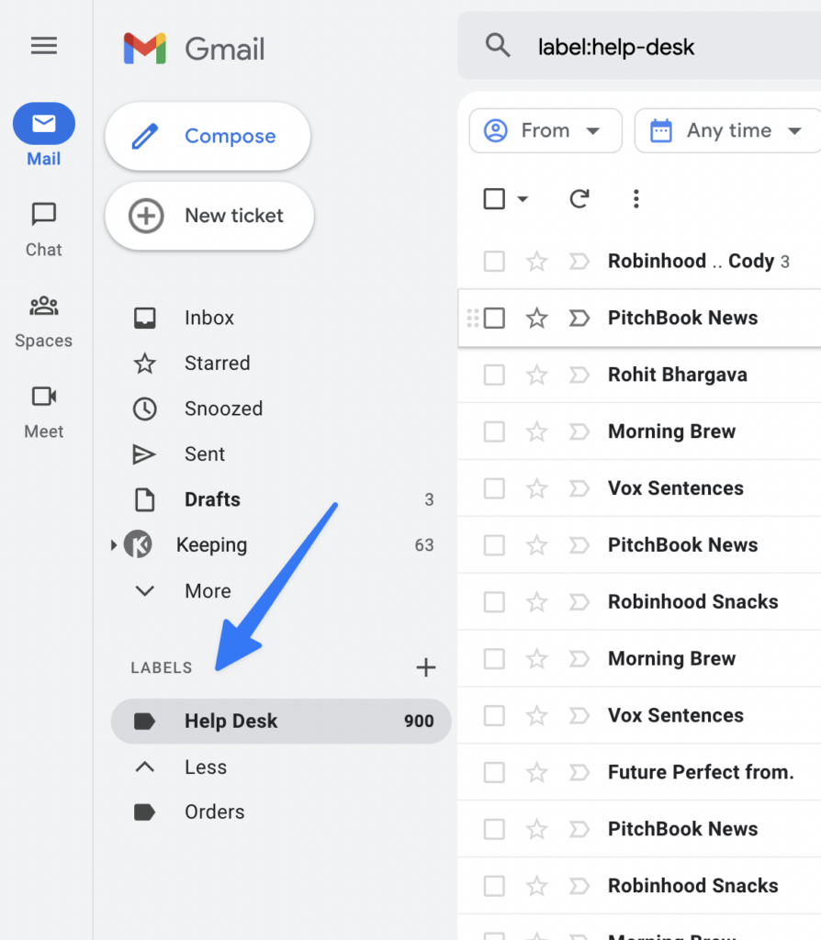821x940 pixels.
Task: Open the Help Desk label
Action: tap(230, 721)
